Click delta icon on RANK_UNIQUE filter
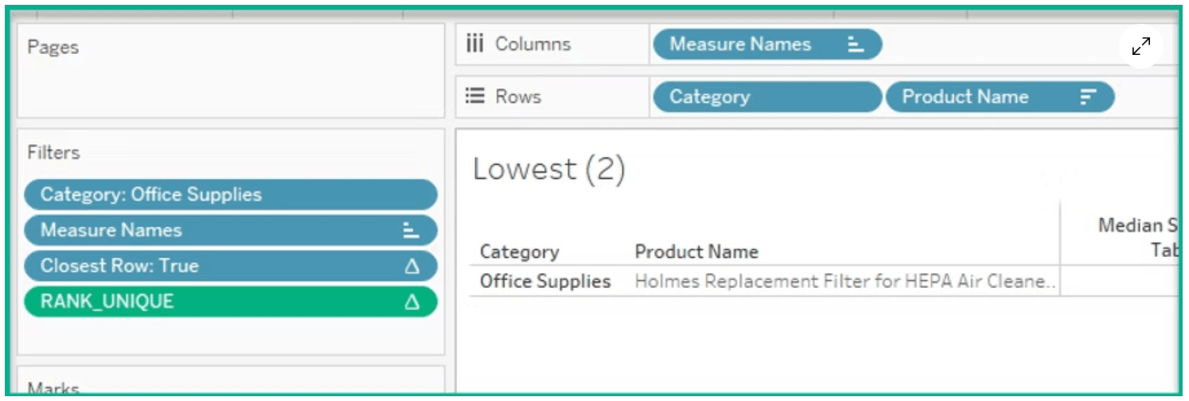Image resolution: width=1189 pixels, height=401 pixels. click(411, 302)
